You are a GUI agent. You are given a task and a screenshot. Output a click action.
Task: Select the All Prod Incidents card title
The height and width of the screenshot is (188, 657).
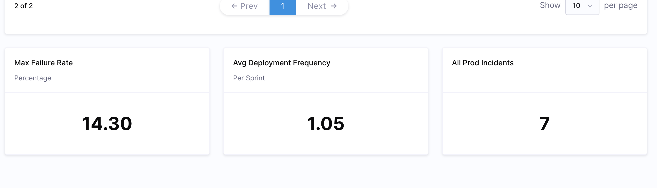(483, 63)
